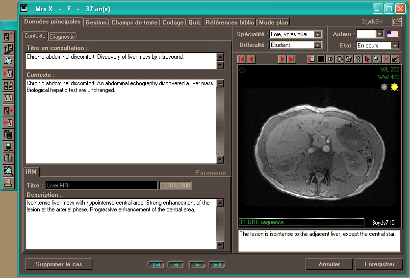The image size is (410, 278).
Task: Select the Contexte sub-tab
Action: tap(35, 36)
